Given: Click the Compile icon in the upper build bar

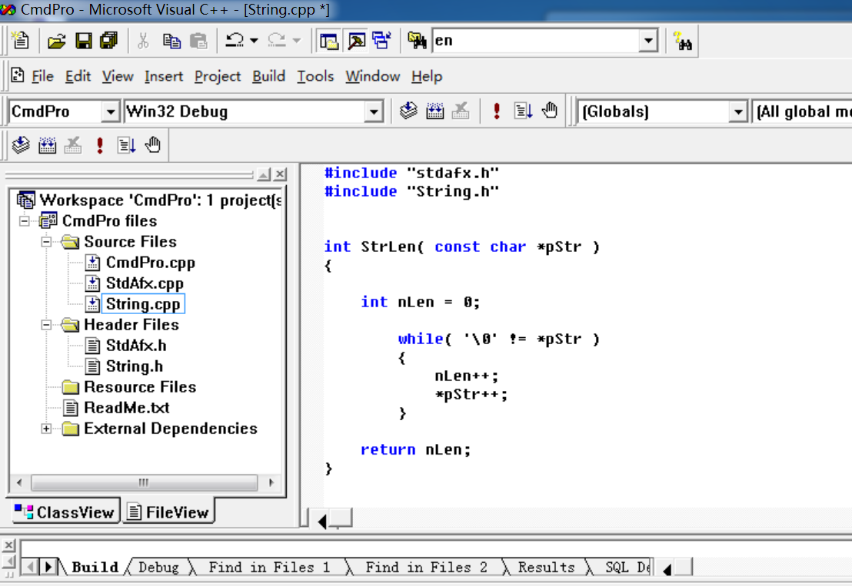Looking at the screenshot, I should pyautogui.click(x=408, y=111).
